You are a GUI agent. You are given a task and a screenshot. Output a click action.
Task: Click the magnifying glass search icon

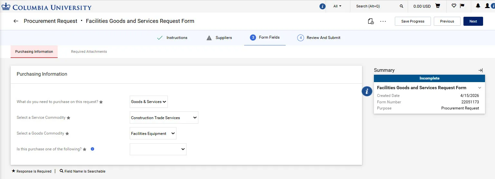pyautogui.click(x=401, y=6)
